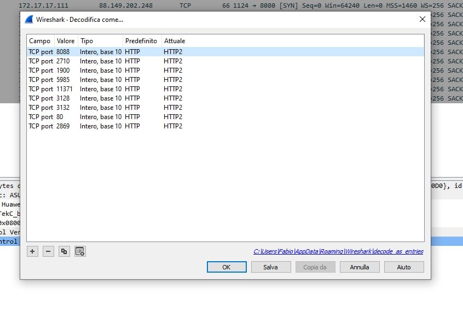Screen dimensions: 463x318
Task: Select the TCP port 5985 row
Action: pyautogui.click(x=225, y=80)
